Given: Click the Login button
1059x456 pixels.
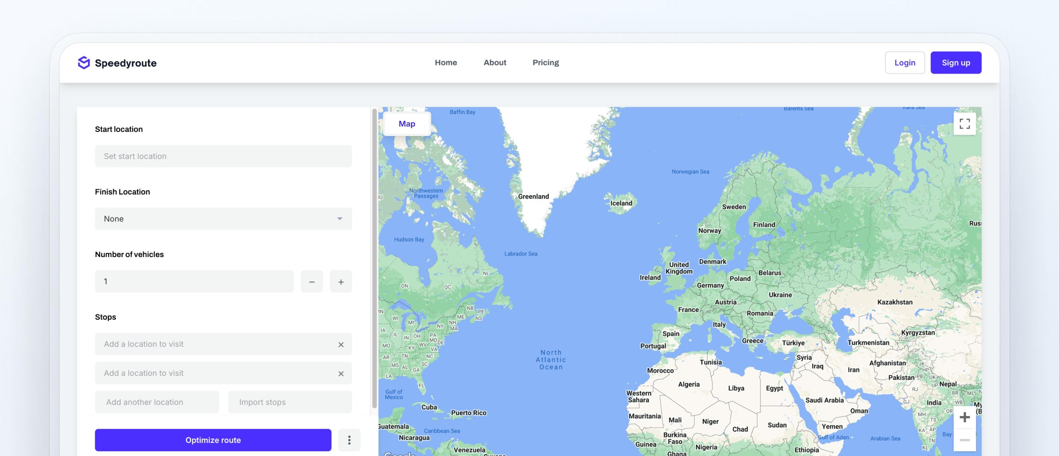Looking at the screenshot, I should 905,63.
